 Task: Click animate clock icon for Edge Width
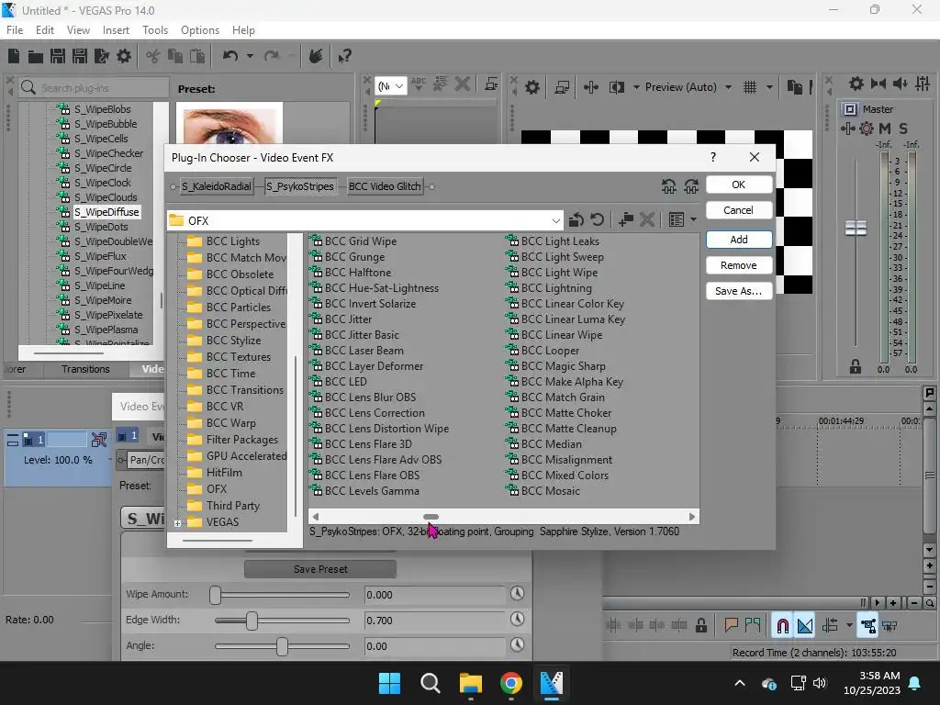pos(518,619)
